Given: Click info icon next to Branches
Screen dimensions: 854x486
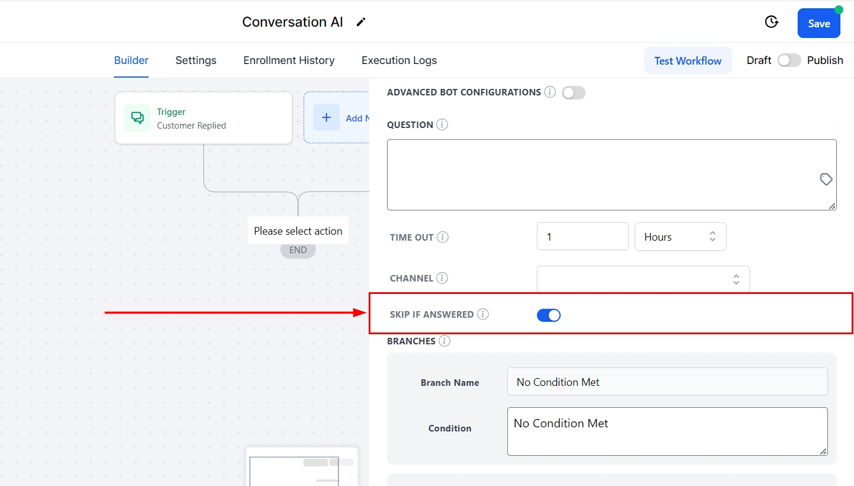Looking at the screenshot, I should point(444,341).
